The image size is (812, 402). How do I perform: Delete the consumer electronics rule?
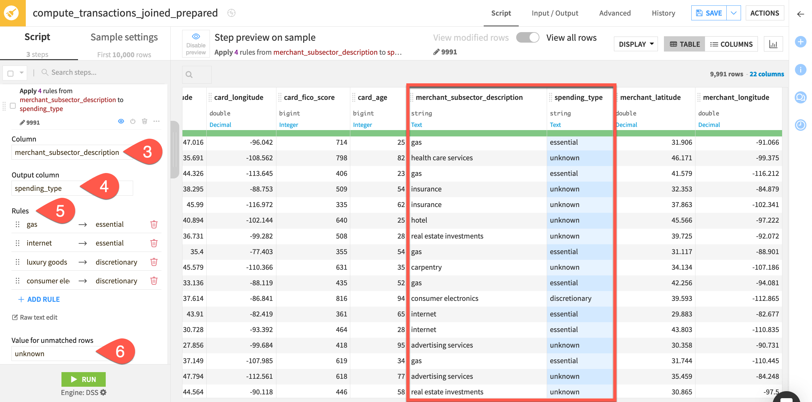[154, 281]
